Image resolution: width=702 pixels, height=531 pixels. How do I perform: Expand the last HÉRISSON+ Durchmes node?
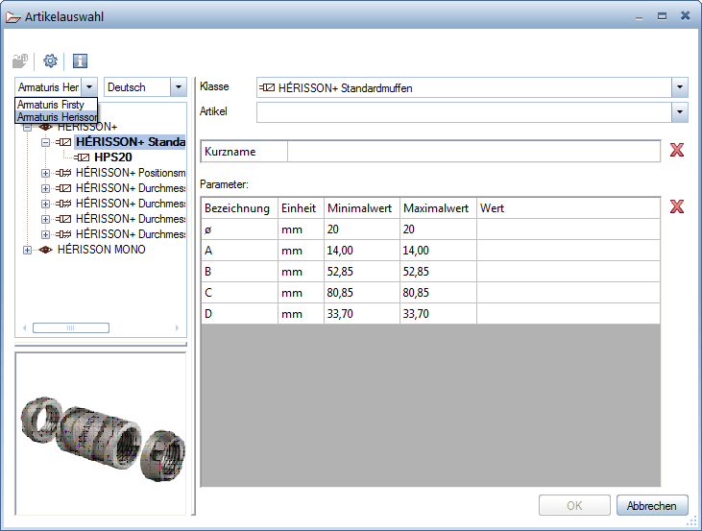coord(46,234)
